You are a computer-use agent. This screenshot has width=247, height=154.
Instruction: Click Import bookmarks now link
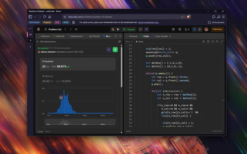click(149, 22)
